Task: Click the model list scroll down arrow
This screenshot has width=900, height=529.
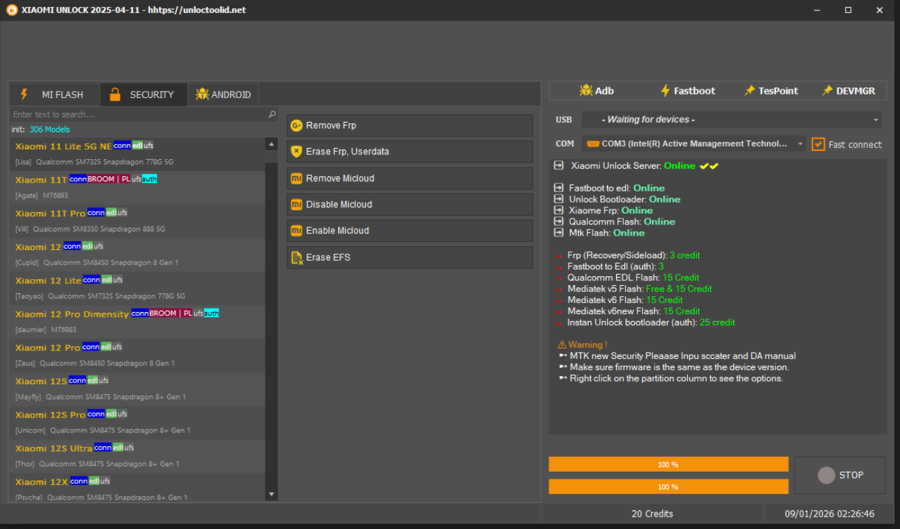Action: (x=272, y=494)
